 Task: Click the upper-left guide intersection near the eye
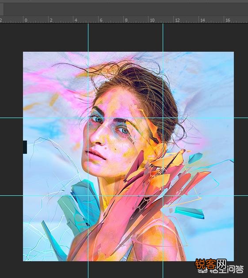[88, 118]
